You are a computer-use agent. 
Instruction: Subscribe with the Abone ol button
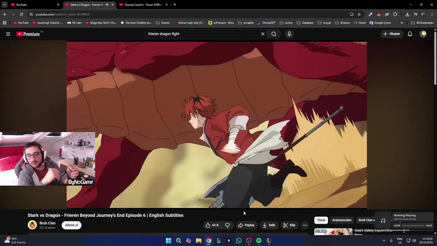click(x=72, y=225)
